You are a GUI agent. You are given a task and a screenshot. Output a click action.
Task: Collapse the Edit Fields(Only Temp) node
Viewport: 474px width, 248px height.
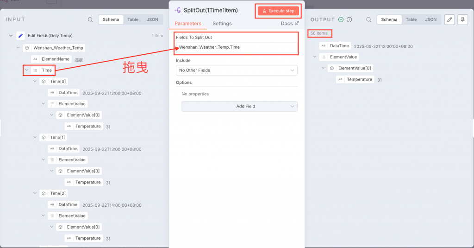coord(11,36)
